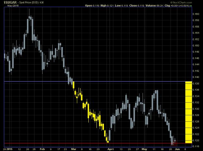Click the Spot Price (EOD) ICE label
This screenshot has height=151, width=203.
click(x=32, y=3)
